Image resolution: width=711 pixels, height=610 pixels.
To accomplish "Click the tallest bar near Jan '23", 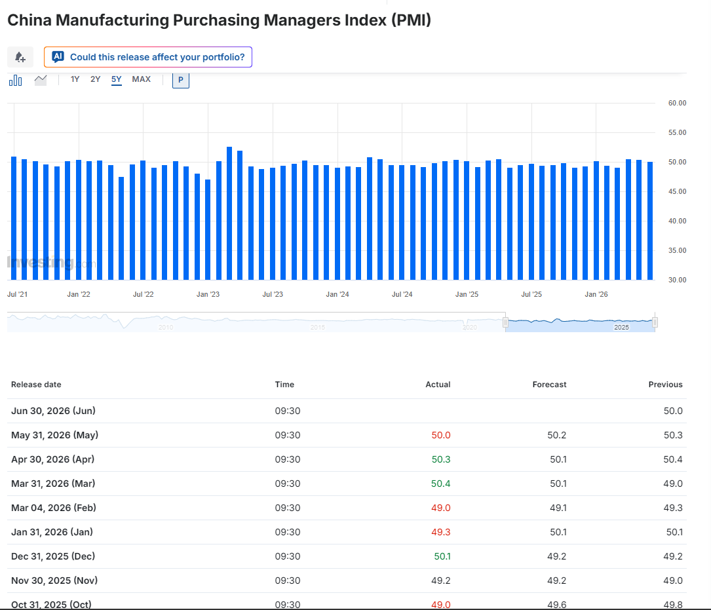I will tap(229, 213).
